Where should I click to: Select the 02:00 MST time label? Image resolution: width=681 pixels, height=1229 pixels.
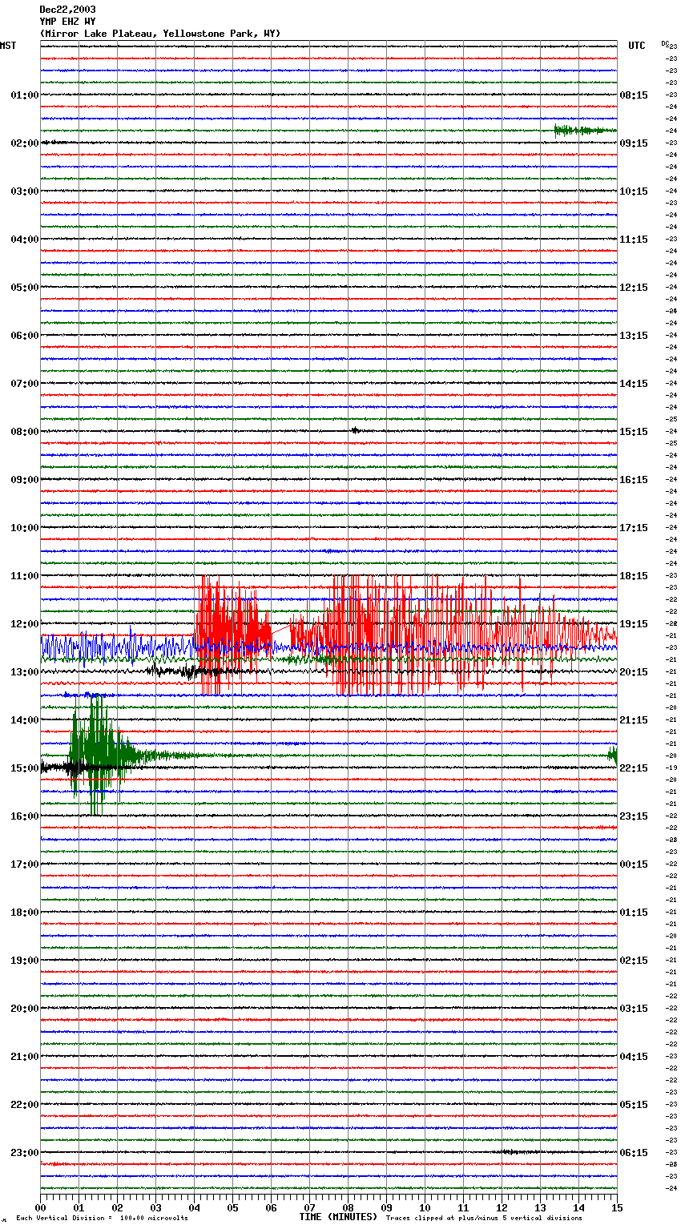pos(25,143)
